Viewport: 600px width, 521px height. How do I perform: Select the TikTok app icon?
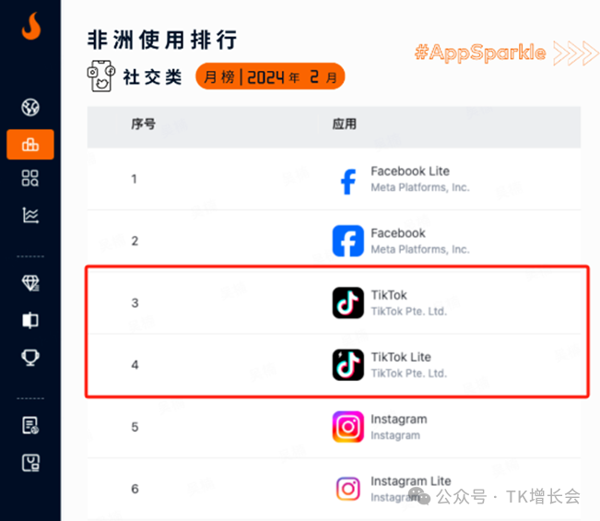coord(347,302)
